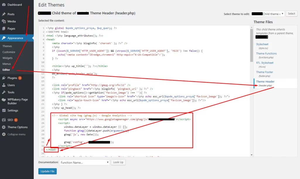300x179 pixels.
Task: Click the Theme Options gear icon
Action: pos(4,127)
